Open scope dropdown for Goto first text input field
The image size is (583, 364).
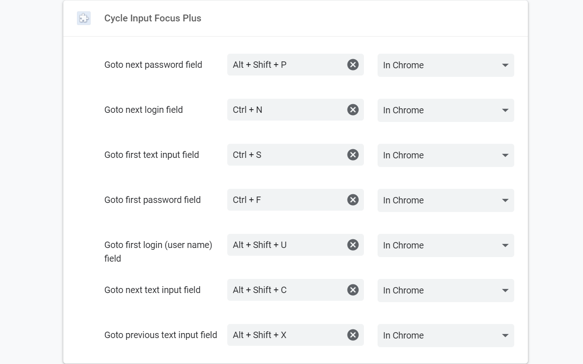coord(446,155)
